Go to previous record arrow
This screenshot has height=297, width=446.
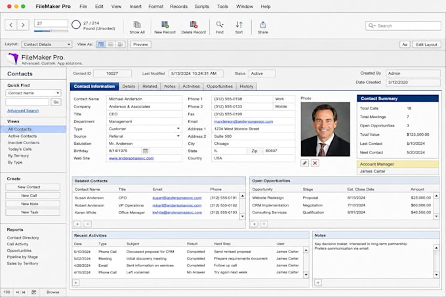point(10,26)
